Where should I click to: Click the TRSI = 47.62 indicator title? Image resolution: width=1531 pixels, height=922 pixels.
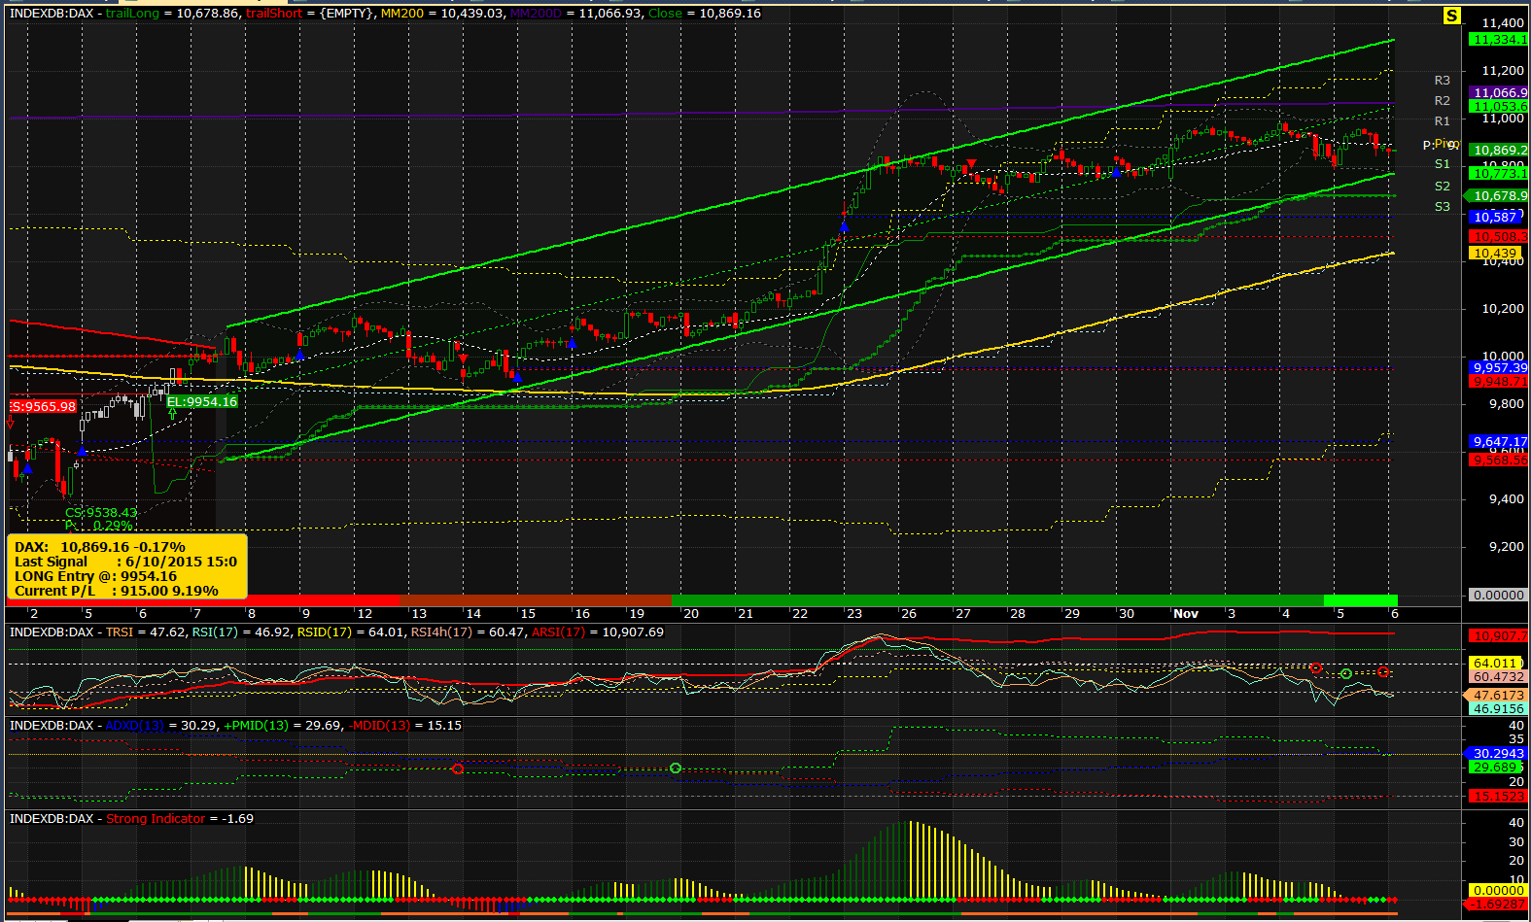(146, 632)
